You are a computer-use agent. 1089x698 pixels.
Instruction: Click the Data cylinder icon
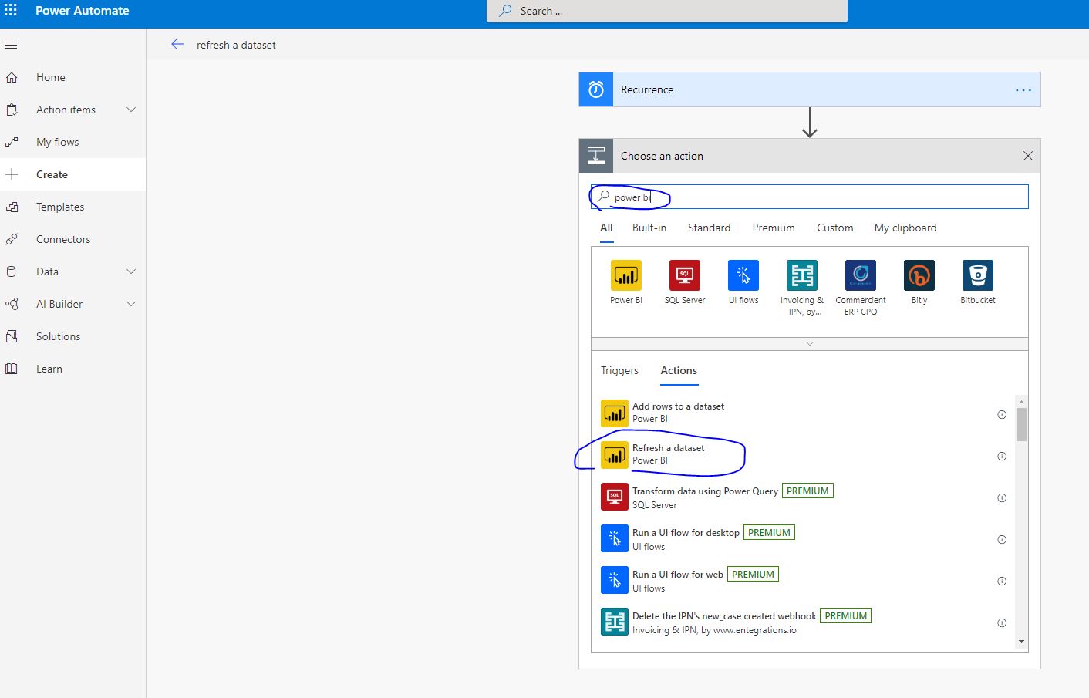[12, 271]
